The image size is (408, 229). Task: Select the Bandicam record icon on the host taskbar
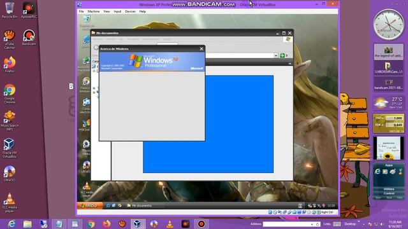click(x=201, y=224)
